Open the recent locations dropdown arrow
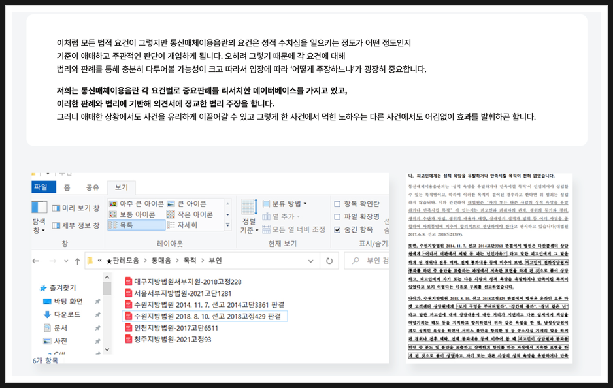This screenshot has width=613, height=388. pos(65,261)
